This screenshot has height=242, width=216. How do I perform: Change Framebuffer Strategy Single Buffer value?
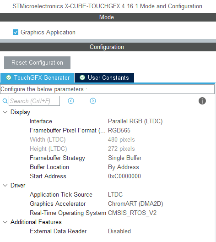pyautogui.click(x=124, y=158)
